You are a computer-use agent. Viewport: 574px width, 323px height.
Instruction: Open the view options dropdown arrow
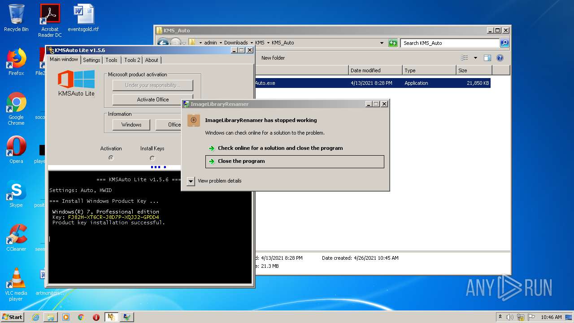coord(475,58)
